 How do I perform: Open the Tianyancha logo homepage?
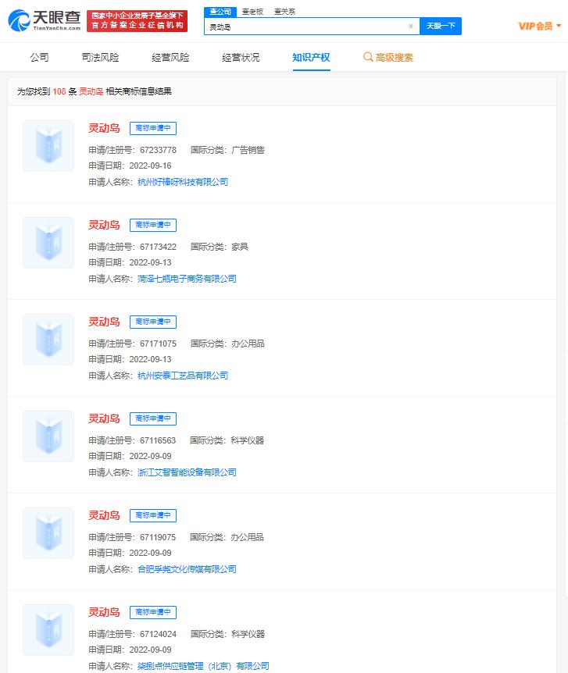45,20
